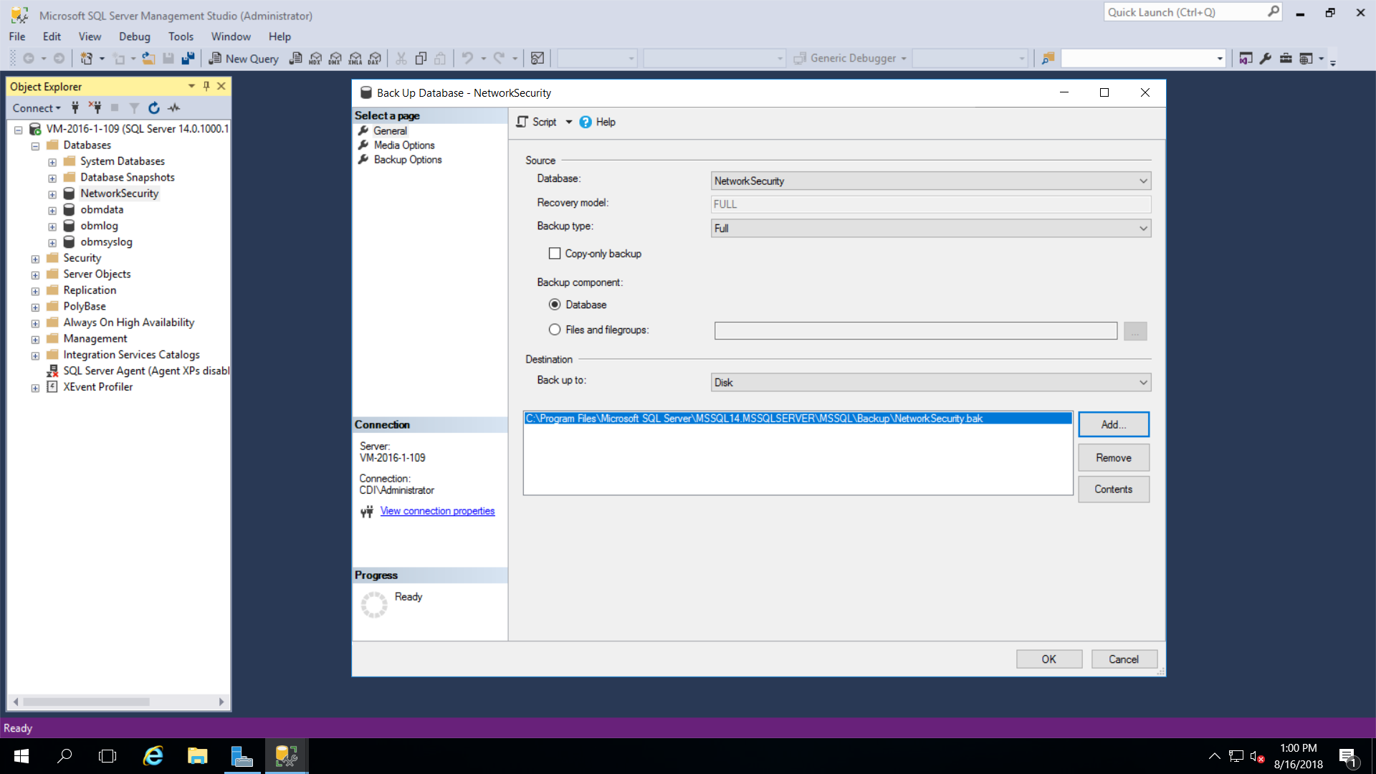Click Connect Object Explorer plug icon
1376x774 pixels.
[x=75, y=107]
